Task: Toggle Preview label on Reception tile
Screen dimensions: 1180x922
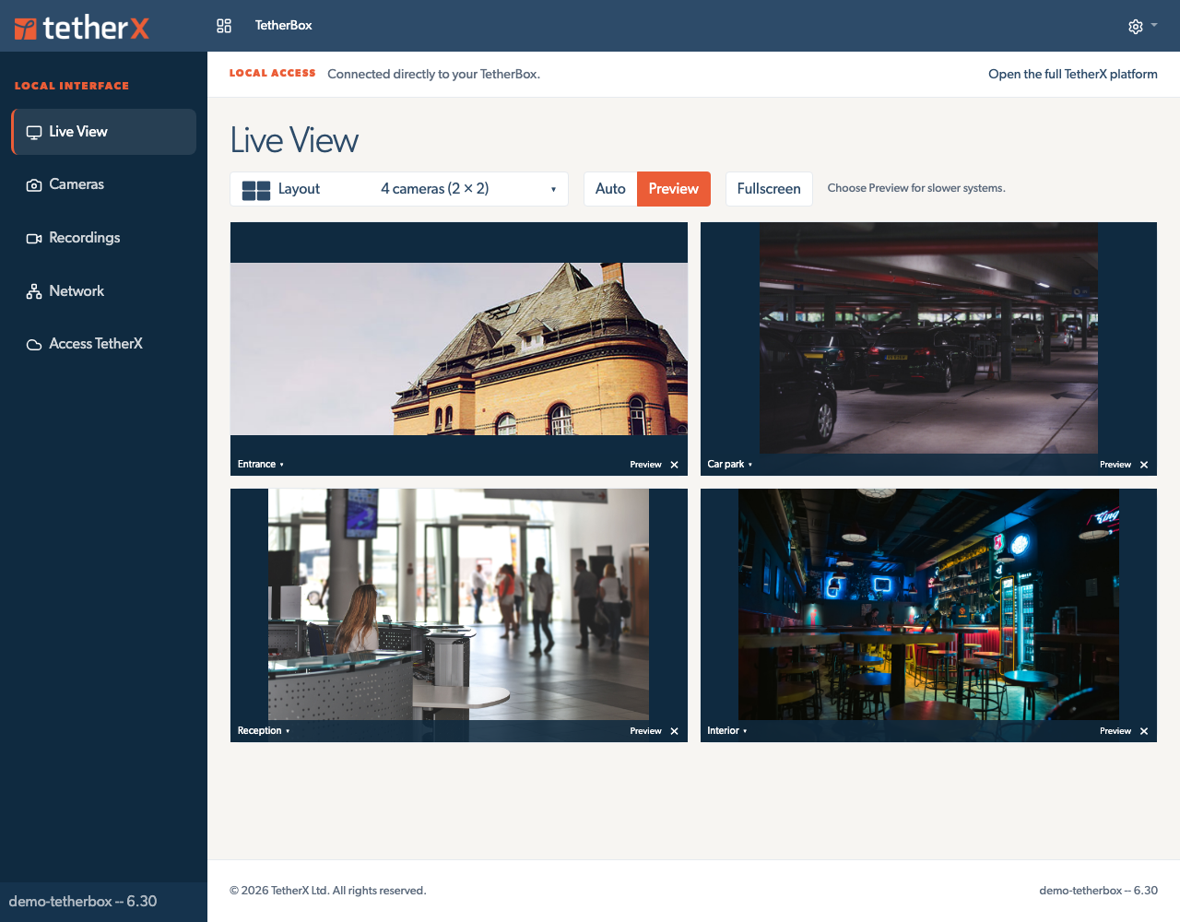Action: (x=645, y=731)
